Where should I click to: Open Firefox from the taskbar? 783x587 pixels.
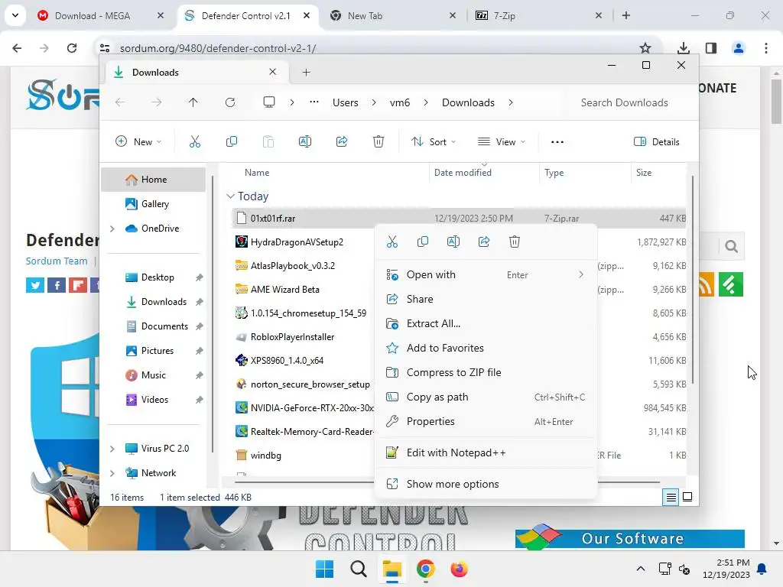[459, 569]
